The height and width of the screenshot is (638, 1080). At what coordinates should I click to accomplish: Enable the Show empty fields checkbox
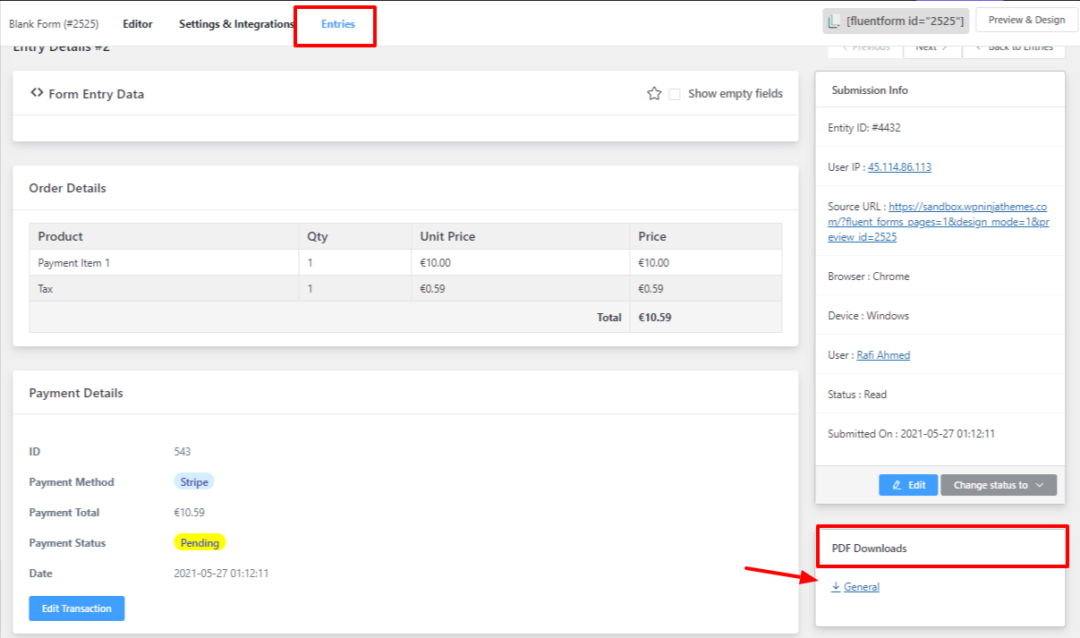point(675,94)
